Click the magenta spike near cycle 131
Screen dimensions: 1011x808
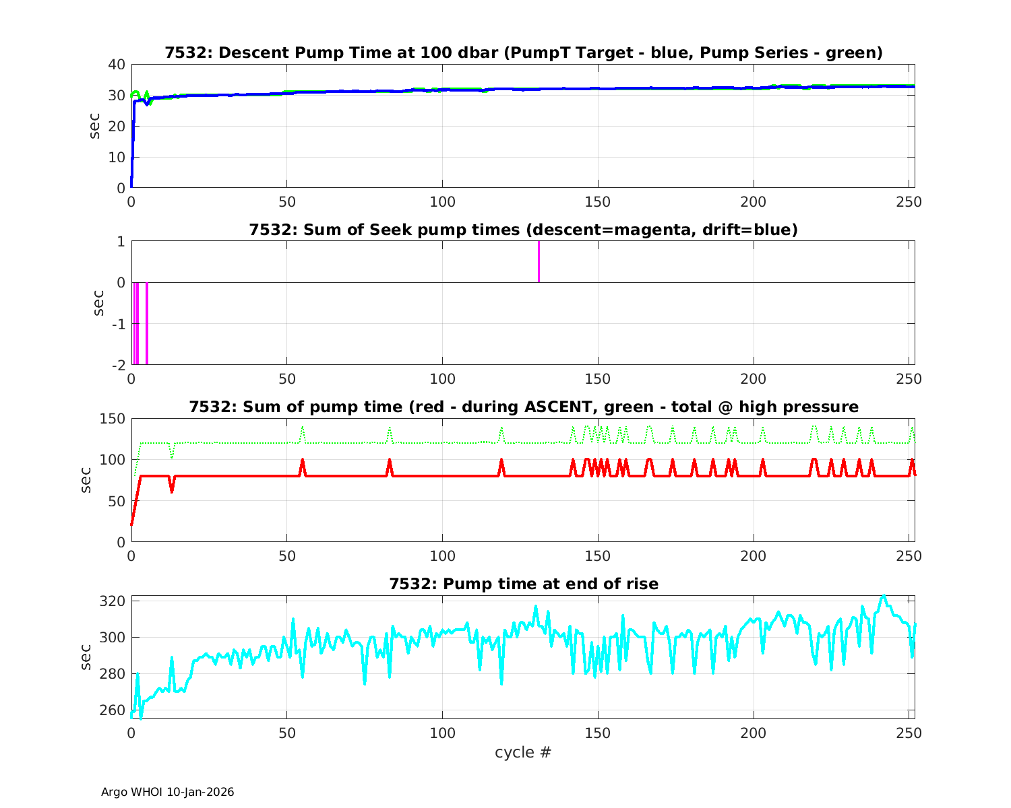tap(539, 261)
